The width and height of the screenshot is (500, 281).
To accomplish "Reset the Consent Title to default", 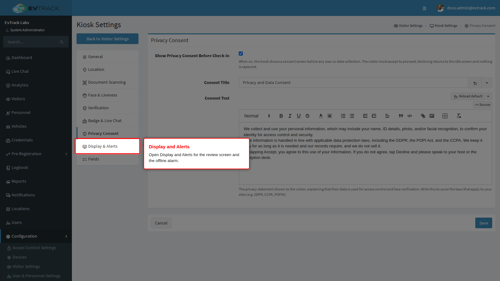I will [x=475, y=83].
